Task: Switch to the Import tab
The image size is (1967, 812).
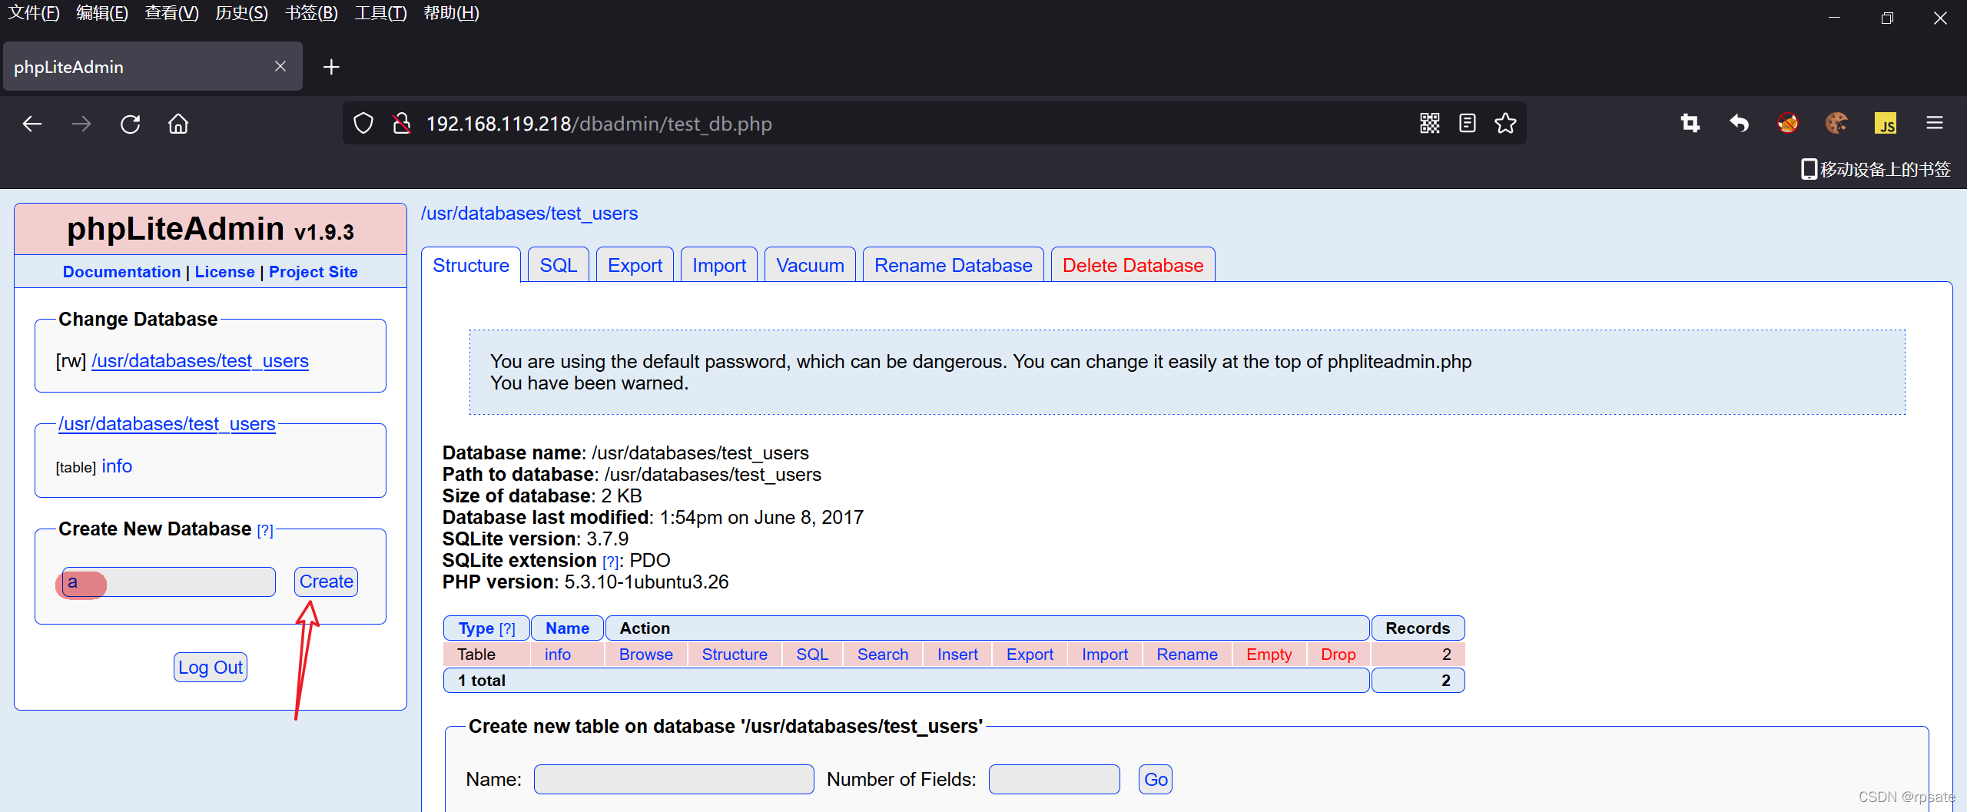Action: coord(719,265)
